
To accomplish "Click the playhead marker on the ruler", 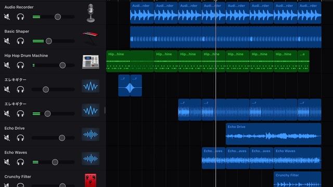I will [x=215, y=1].
